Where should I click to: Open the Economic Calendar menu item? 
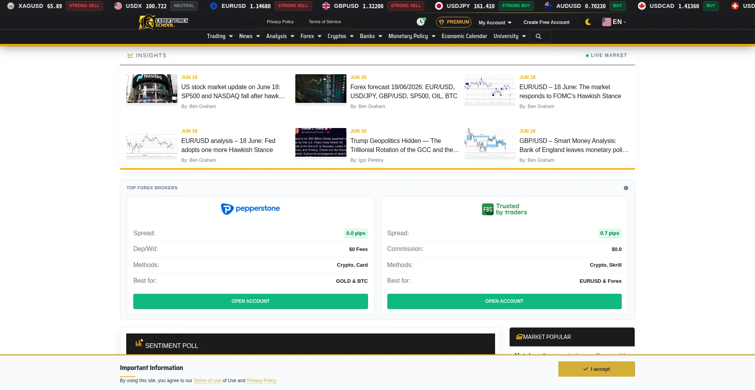[x=464, y=36]
